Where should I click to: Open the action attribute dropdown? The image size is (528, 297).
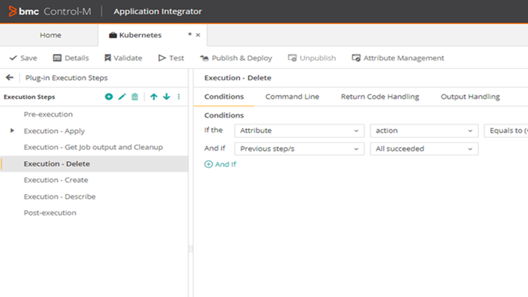point(424,131)
